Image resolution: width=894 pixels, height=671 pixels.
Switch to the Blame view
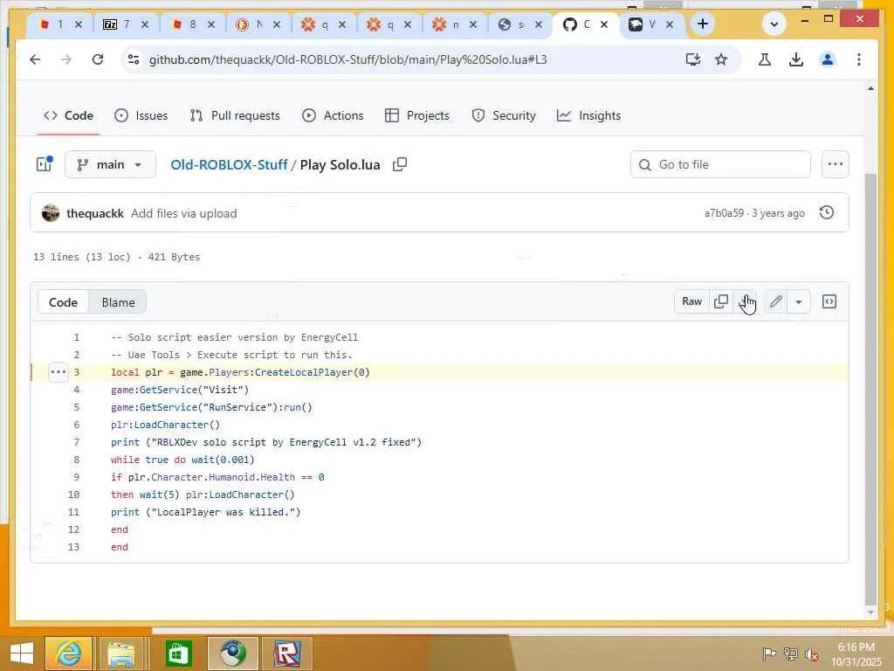(x=118, y=302)
